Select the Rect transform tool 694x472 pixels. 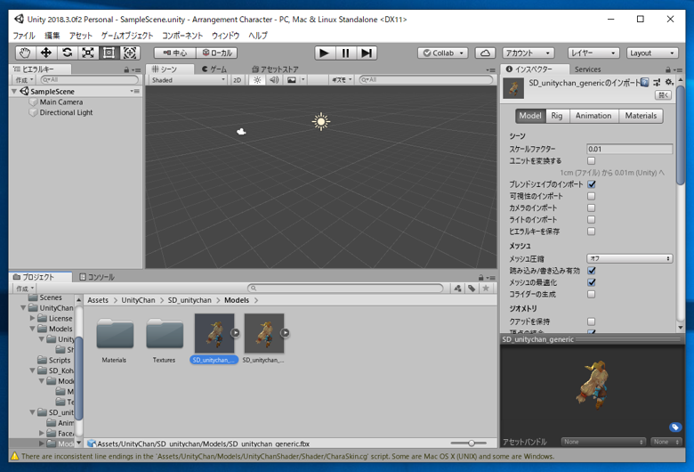pyautogui.click(x=109, y=53)
